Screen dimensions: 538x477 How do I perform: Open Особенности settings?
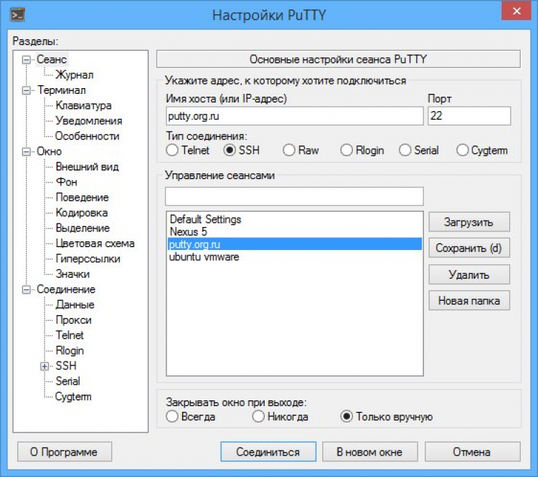coord(87,136)
